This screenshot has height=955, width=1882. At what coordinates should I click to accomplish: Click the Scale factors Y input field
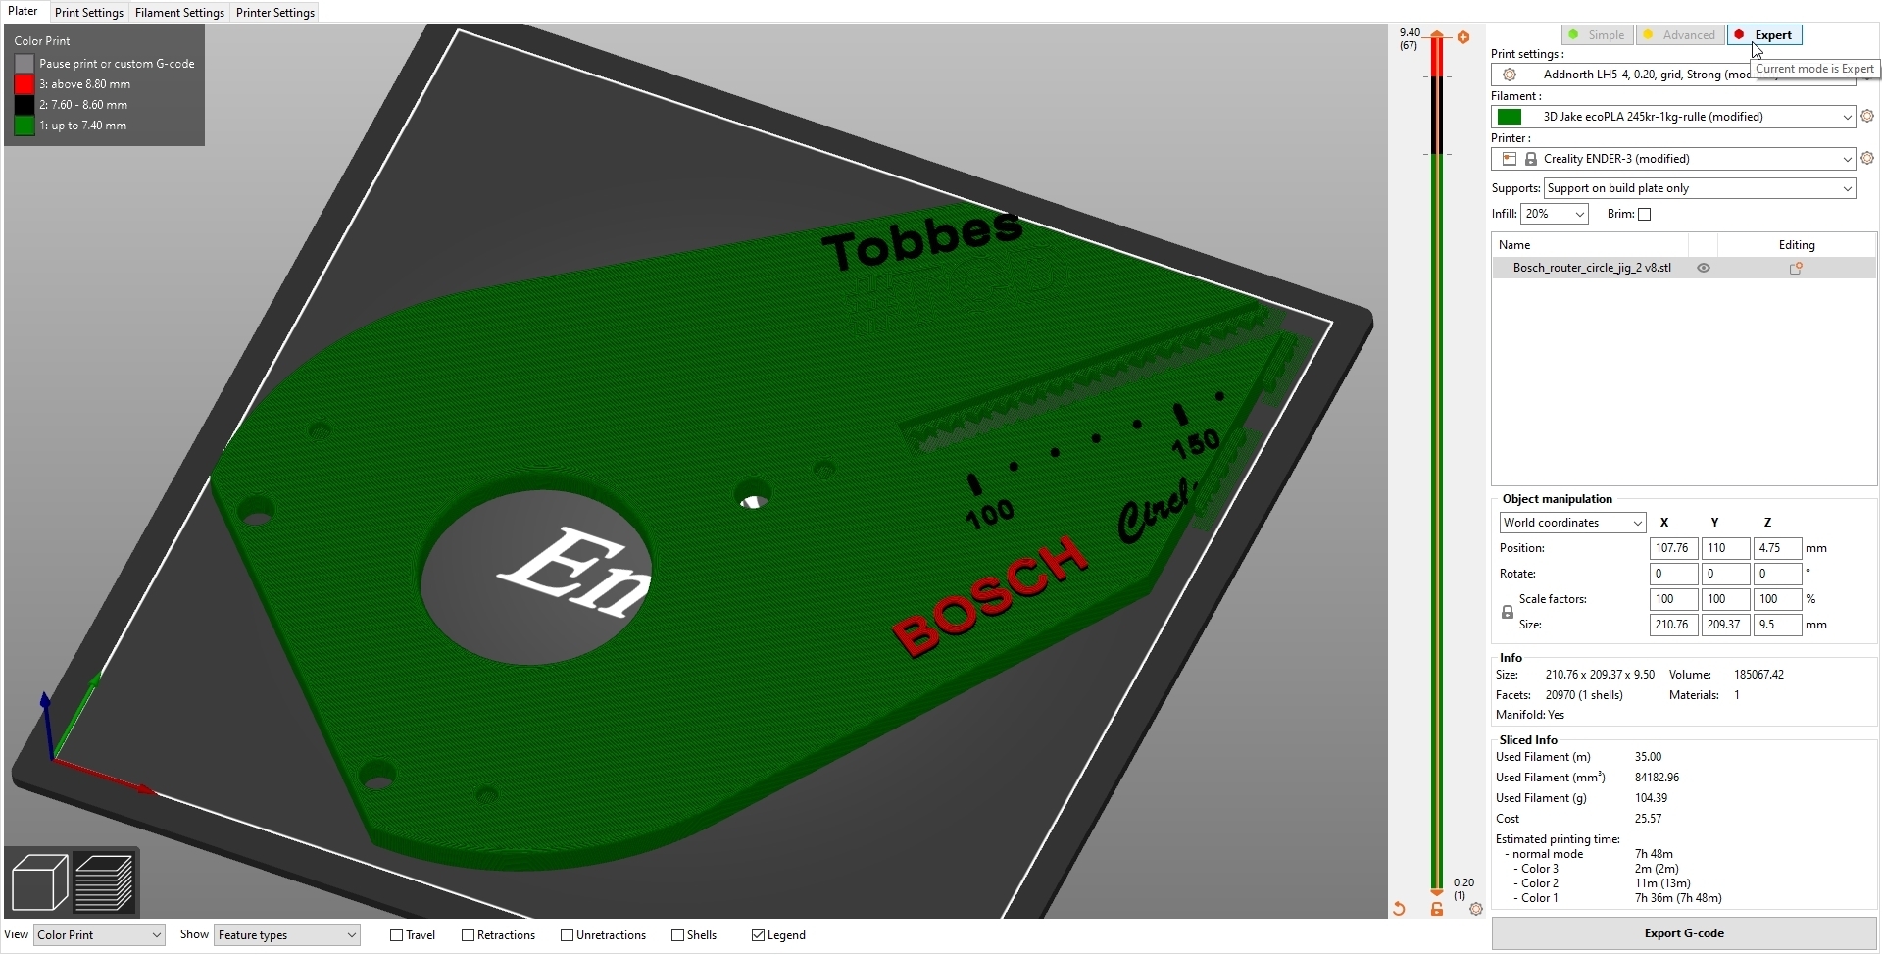1726,599
